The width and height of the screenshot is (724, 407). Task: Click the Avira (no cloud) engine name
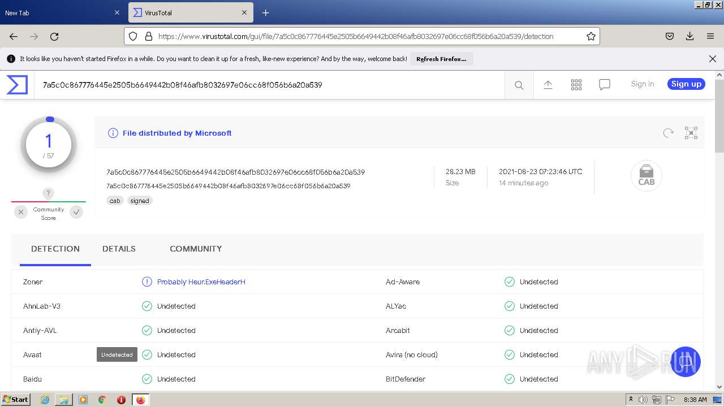[x=412, y=354]
